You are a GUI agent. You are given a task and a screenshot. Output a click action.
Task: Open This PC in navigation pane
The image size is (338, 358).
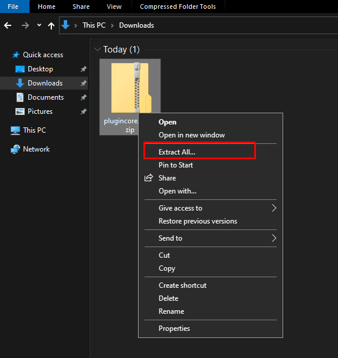34,130
